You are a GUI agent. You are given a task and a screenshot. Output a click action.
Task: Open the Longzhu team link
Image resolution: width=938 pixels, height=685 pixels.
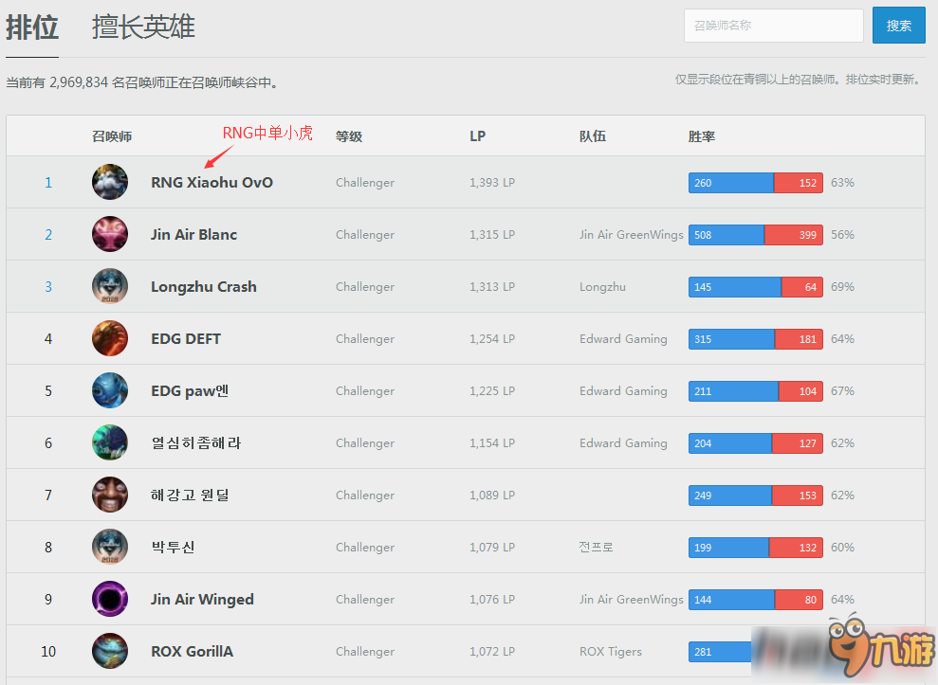(x=602, y=287)
